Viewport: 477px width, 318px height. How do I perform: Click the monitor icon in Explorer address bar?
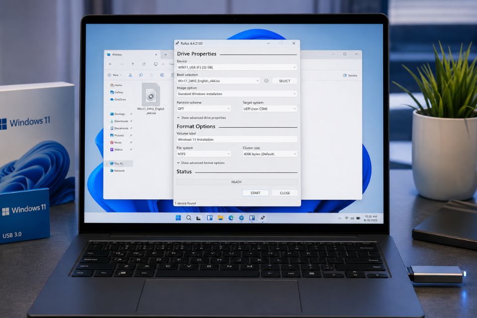tap(156, 64)
